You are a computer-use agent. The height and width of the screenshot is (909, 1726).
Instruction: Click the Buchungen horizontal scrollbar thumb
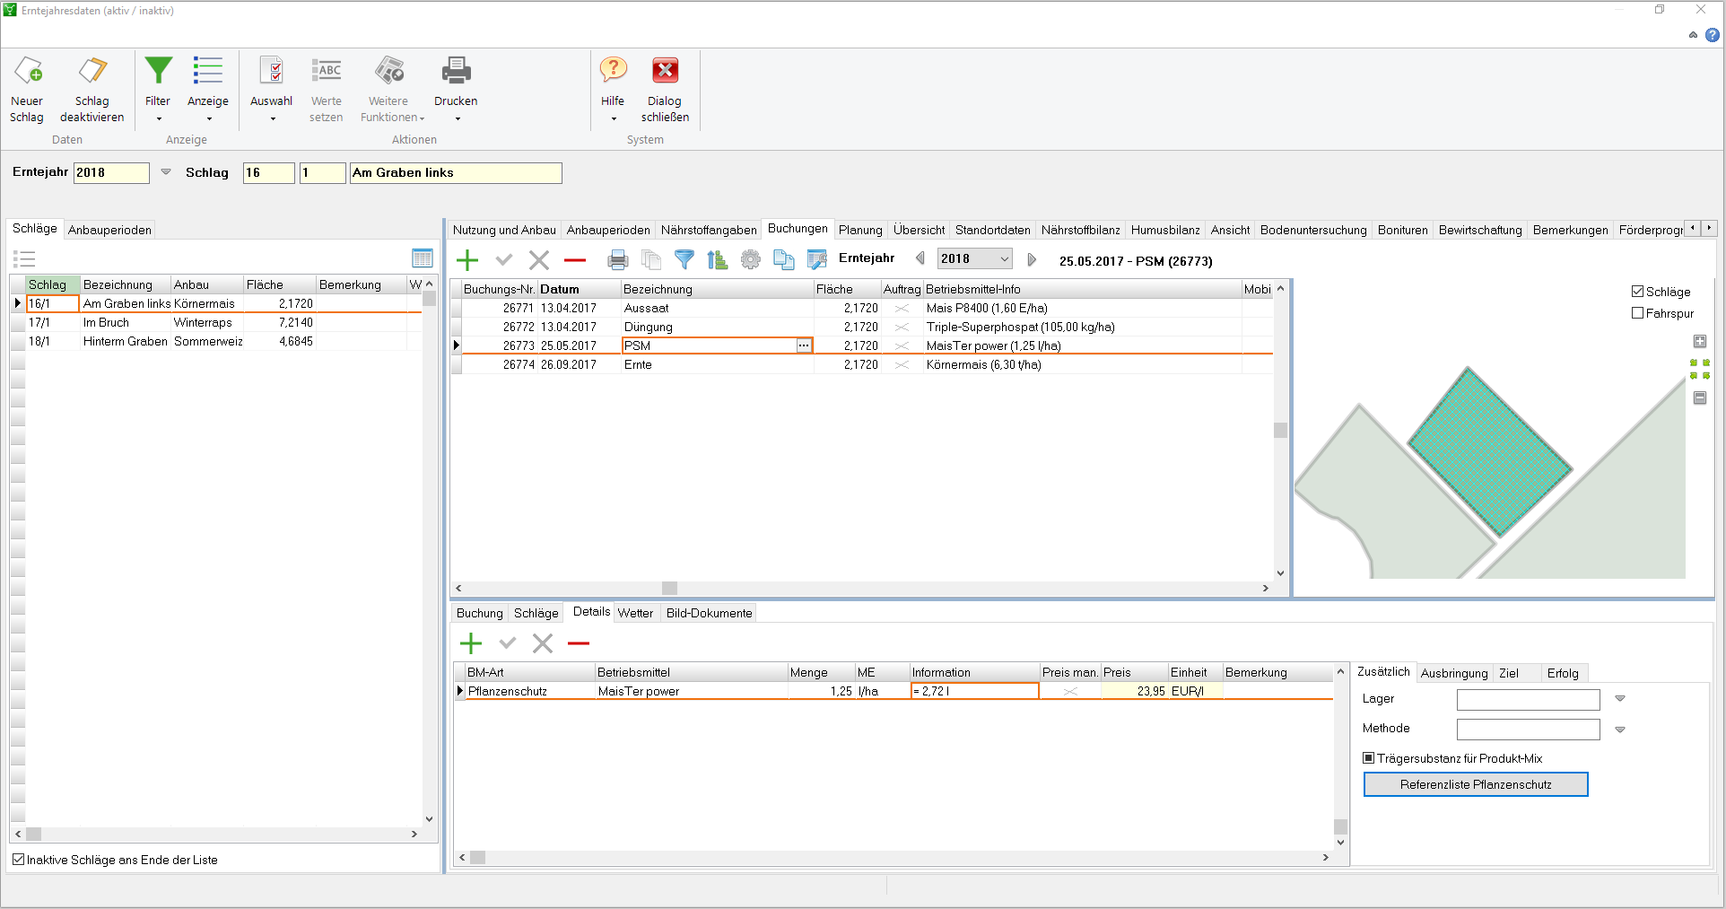[669, 589]
